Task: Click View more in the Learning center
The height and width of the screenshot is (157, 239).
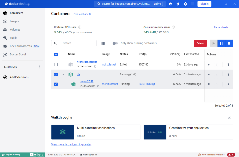Action: 71,144
